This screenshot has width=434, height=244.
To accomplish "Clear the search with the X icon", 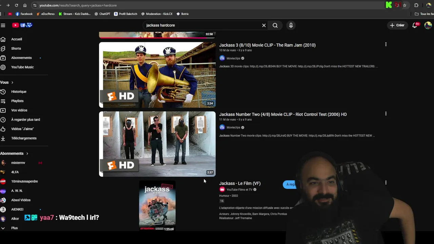I will pos(264,25).
